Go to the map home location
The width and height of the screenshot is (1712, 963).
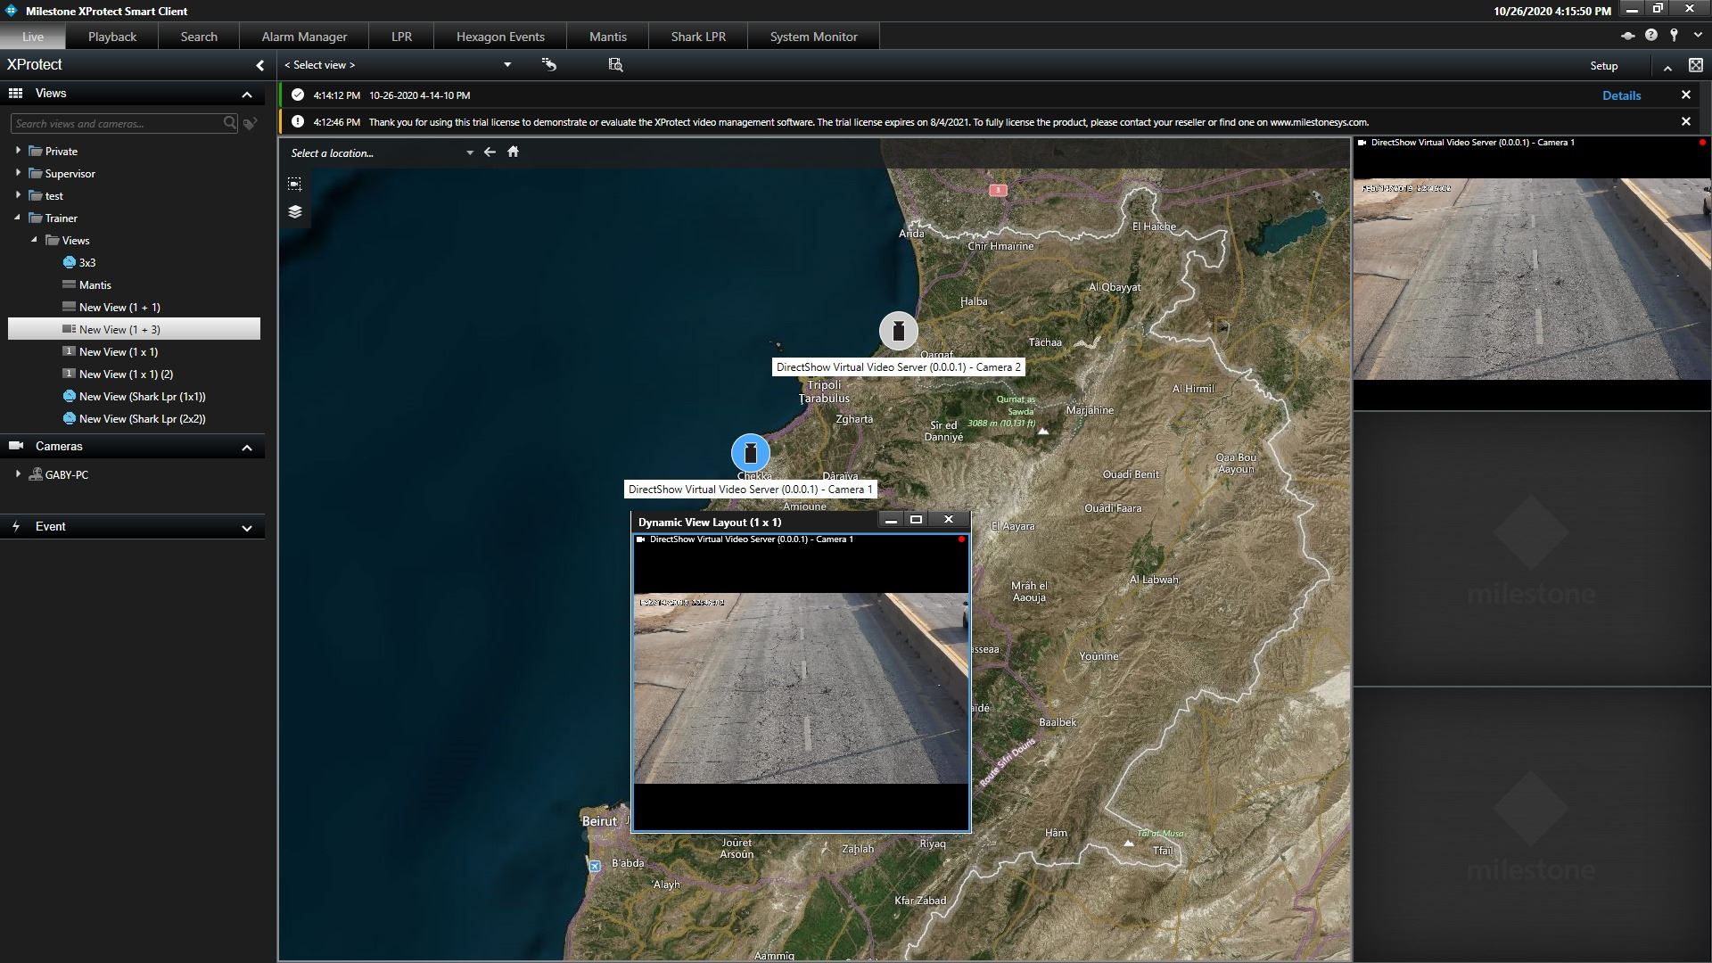pos(513,152)
